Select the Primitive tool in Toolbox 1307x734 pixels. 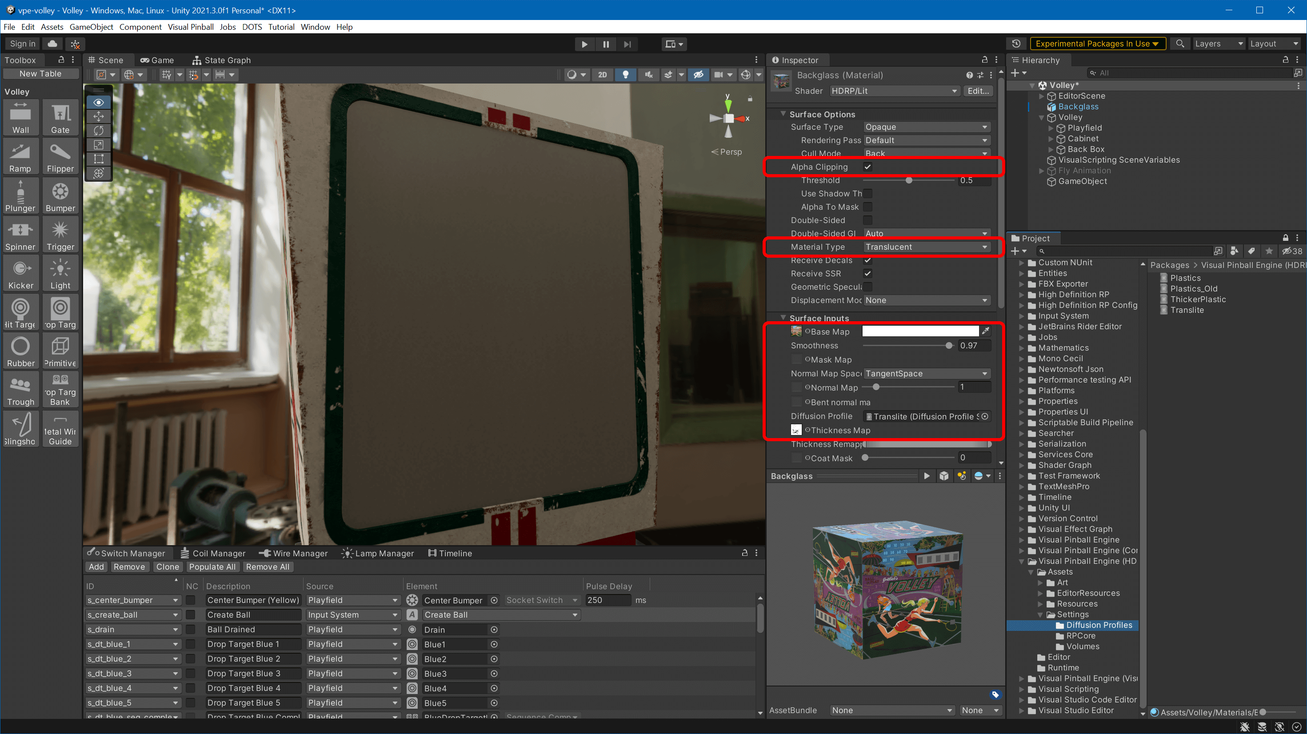click(60, 351)
